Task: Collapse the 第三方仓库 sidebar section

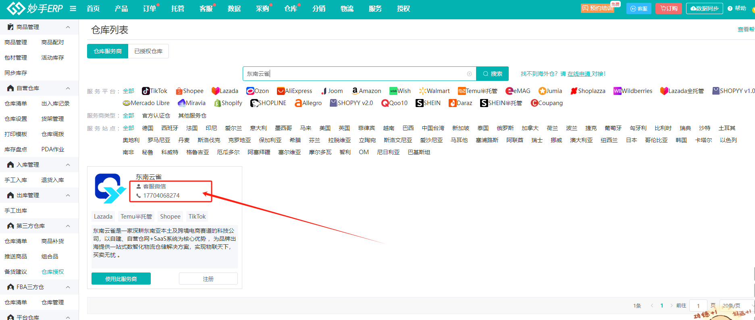Action: [x=68, y=226]
